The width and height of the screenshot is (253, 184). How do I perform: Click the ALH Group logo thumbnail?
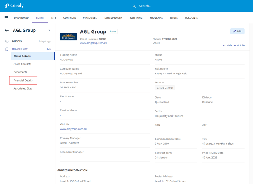(68, 37)
